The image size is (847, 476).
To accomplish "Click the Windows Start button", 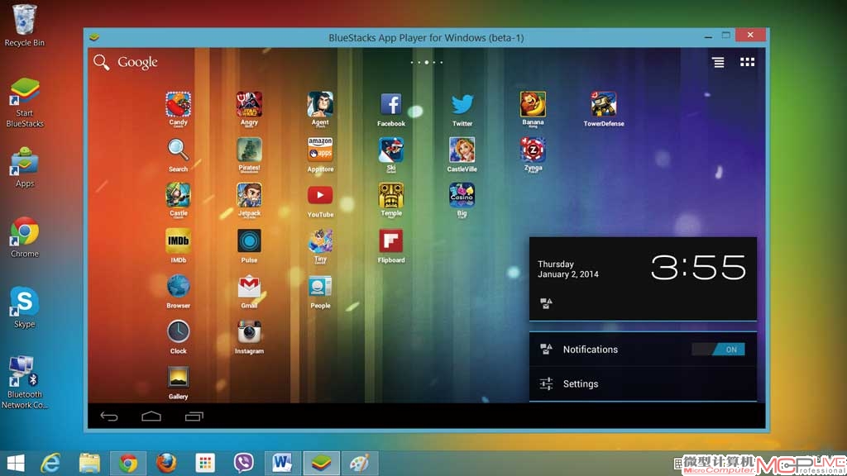I will point(16,463).
